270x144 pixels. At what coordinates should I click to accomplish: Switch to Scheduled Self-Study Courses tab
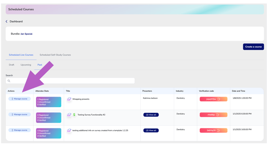(x=55, y=55)
